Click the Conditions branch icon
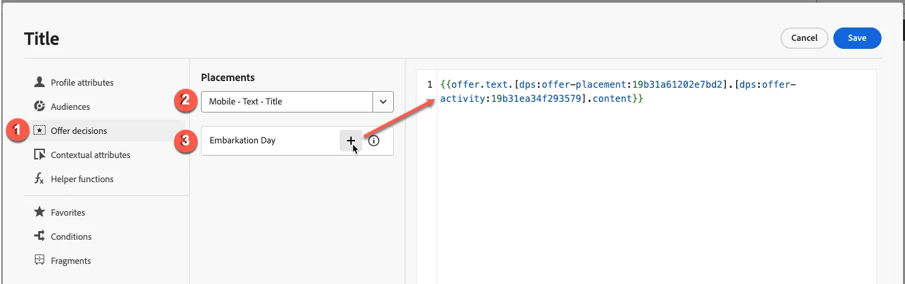 (x=39, y=236)
